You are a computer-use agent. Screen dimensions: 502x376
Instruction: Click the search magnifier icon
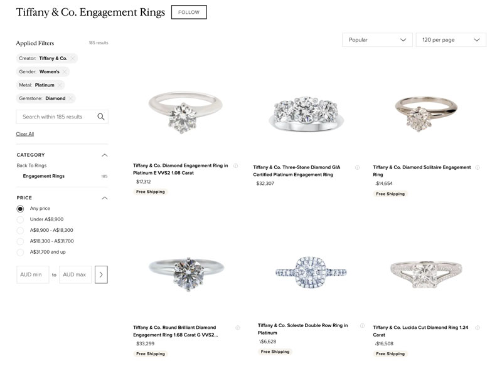pos(101,117)
